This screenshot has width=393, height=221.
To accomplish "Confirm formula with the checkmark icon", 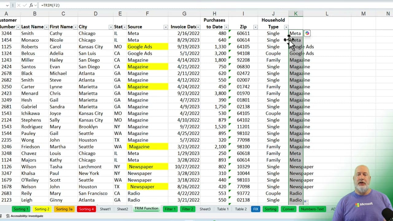I will coord(25,5).
